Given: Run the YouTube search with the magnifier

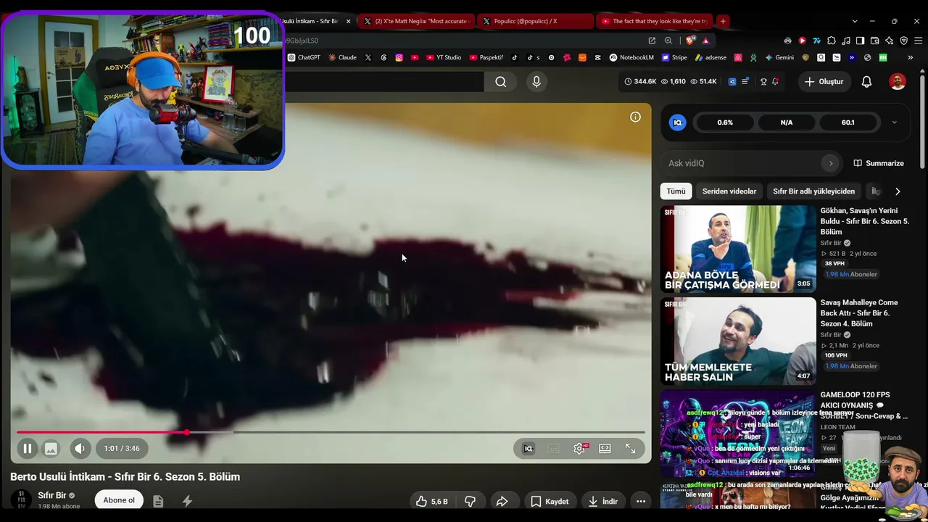Looking at the screenshot, I should [501, 82].
